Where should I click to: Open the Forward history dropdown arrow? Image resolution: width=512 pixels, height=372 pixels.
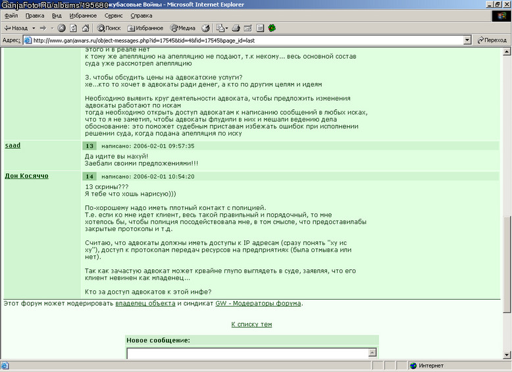pyautogui.click(x=52, y=28)
